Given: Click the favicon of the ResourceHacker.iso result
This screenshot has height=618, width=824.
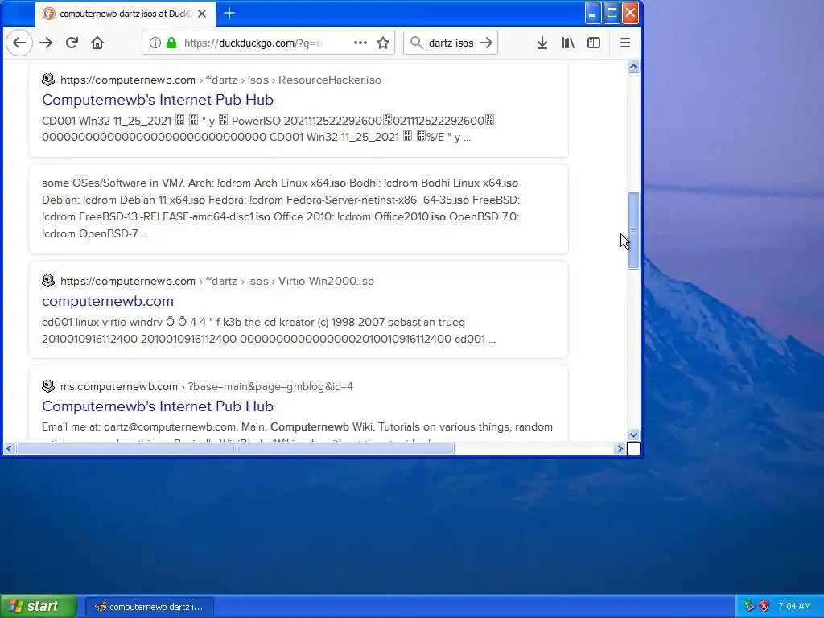Looking at the screenshot, I should (48, 80).
